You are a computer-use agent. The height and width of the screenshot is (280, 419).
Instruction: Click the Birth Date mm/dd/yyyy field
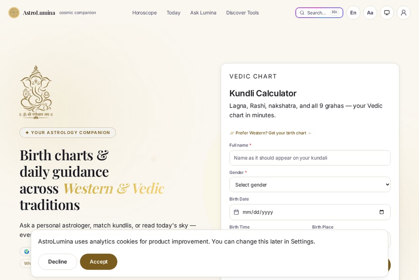(x=310, y=212)
